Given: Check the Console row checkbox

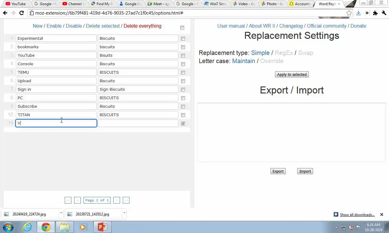Looking at the screenshot, I should (183, 64).
